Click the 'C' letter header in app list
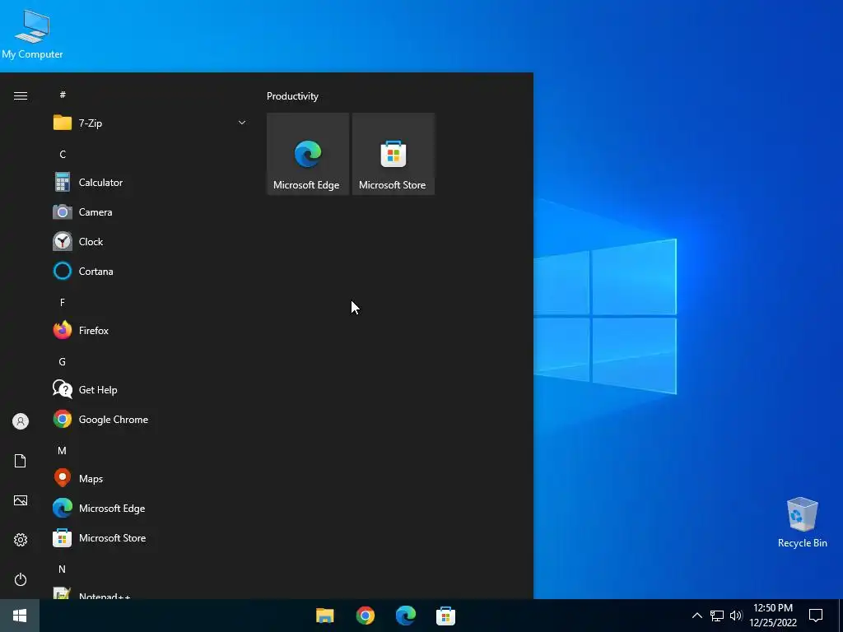Image resolution: width=843 pixels, height=632 pixels. coord(63,154)
